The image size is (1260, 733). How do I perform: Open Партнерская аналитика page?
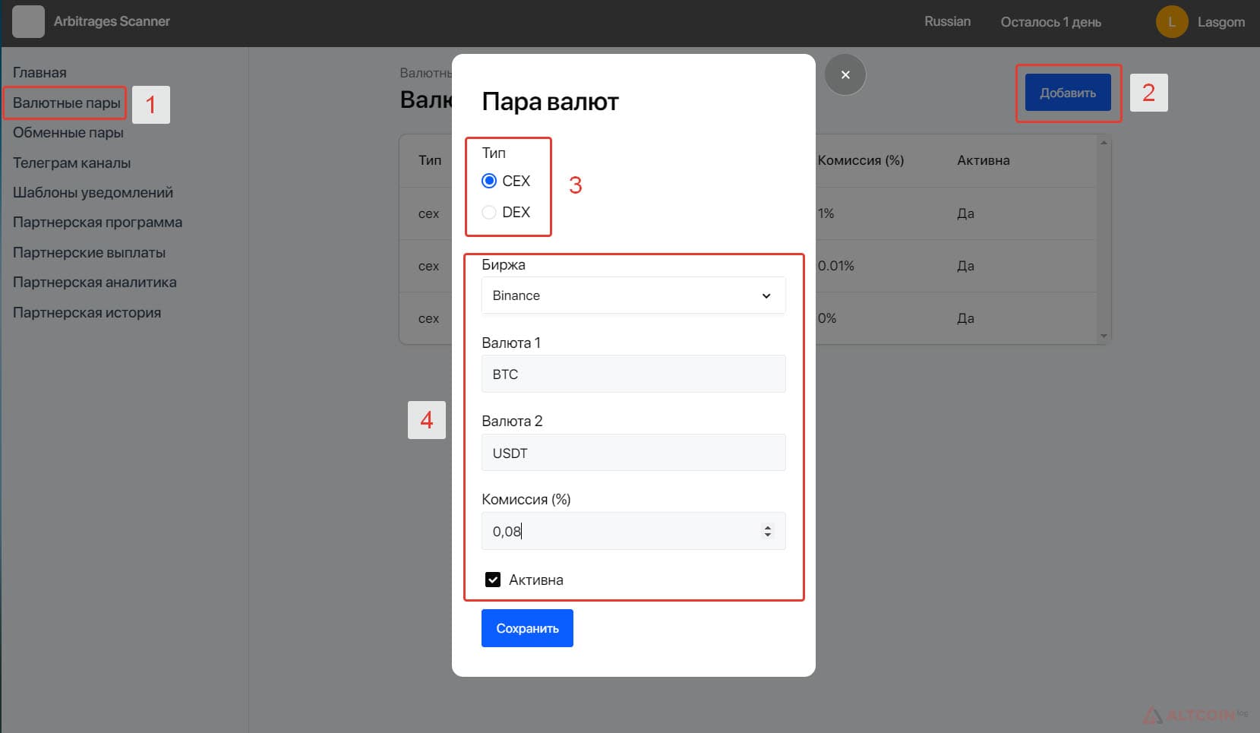pyautogui.click(x=94, y=283)
